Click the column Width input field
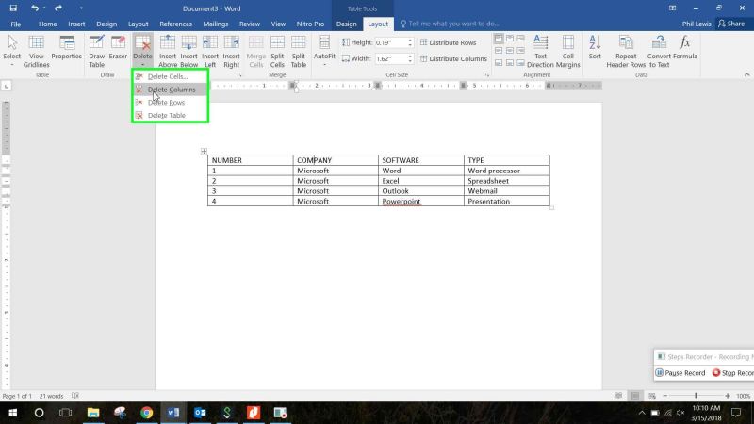Viewport: 754px width, 424px height. (x=391, y=58)
